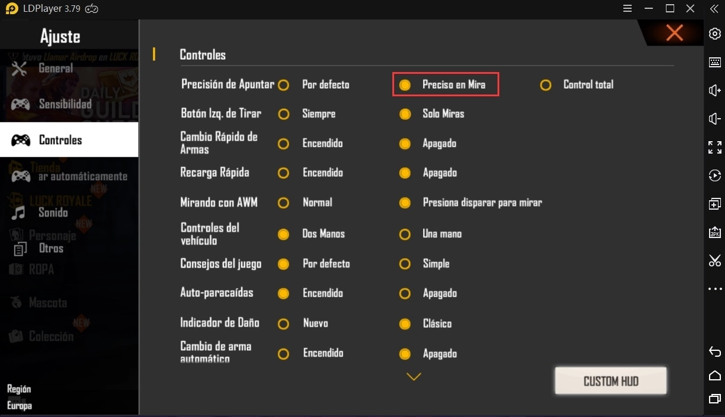This screenshot has width=725, height=417.
Task: Enable Encendido for Recarga Rápida
Action: point(284,172)
